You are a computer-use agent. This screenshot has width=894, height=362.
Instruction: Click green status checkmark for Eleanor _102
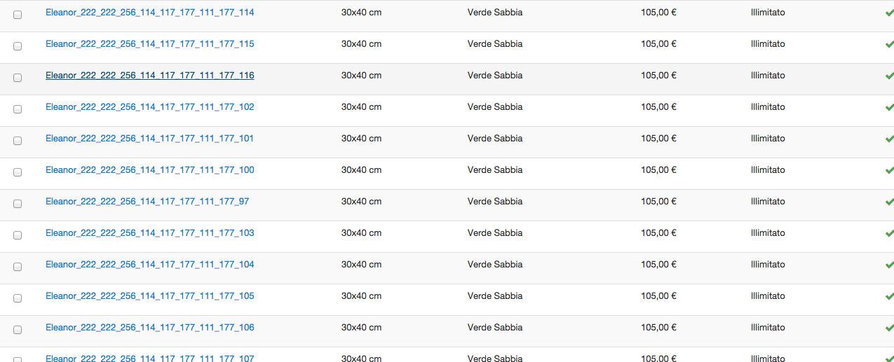pyautogui.click(x=889, y=107)
